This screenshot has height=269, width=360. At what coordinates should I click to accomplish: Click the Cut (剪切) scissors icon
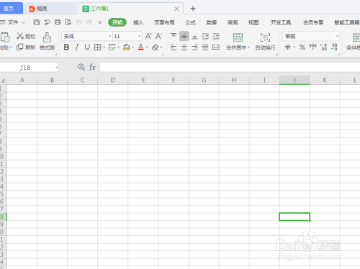pos(20,36)
